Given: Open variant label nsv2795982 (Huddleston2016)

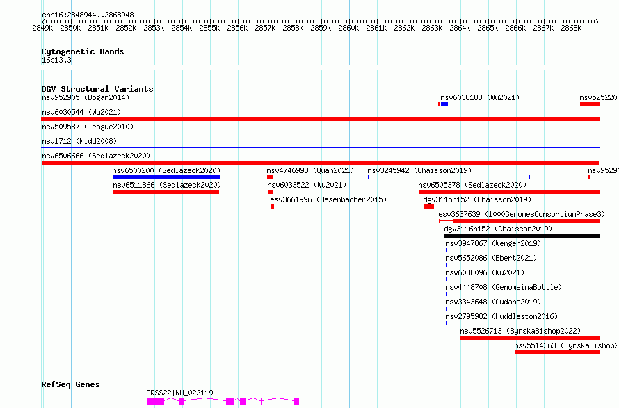Looking at the screenshot, I should click(501, 316).
